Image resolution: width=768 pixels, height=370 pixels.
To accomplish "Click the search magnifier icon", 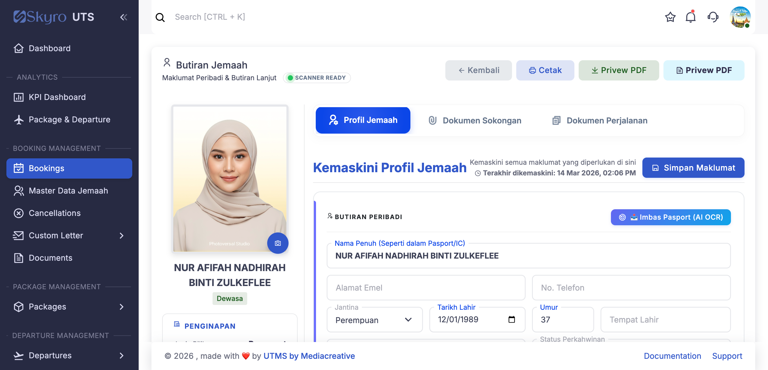I will pyautogui.click(x=160, y=17).
